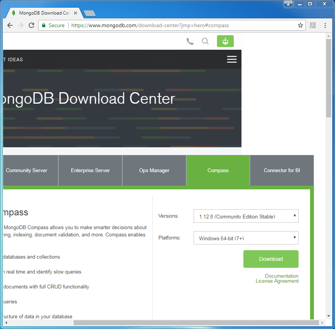Switch to the Ops Manager tab

point(154,170)
